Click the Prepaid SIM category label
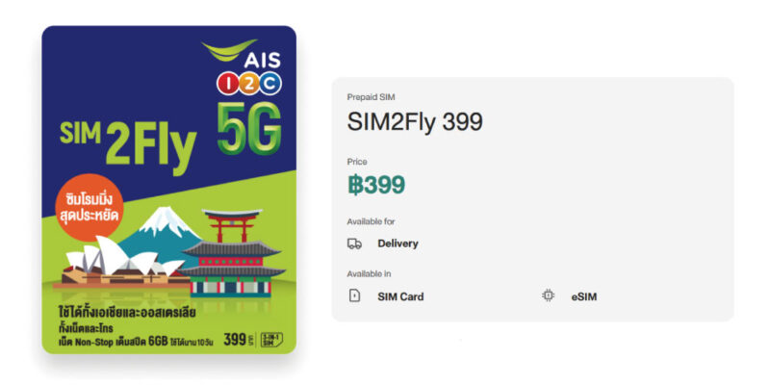The width and height of the screenshot is (770, 385). click(x=371, y=97)
